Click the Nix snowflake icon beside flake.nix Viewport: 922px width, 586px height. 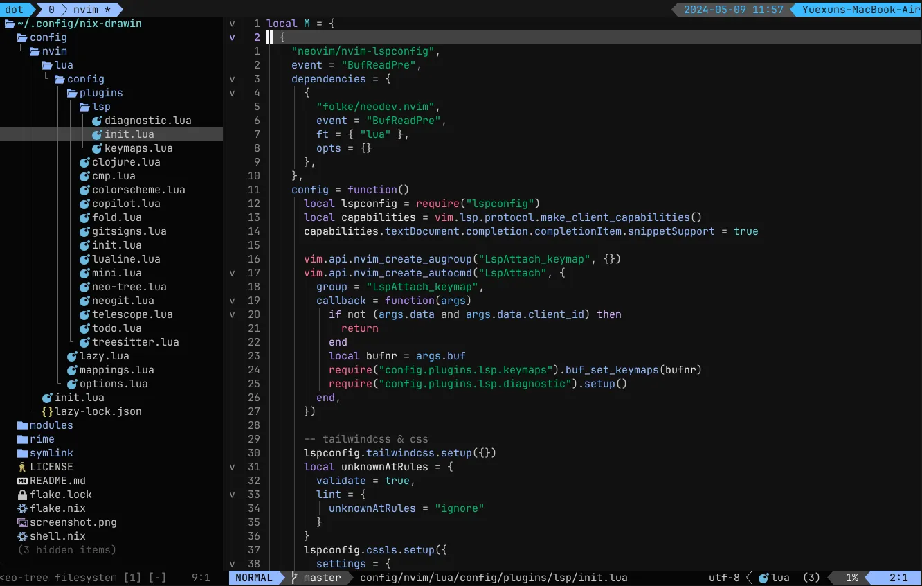pos(22,508)
